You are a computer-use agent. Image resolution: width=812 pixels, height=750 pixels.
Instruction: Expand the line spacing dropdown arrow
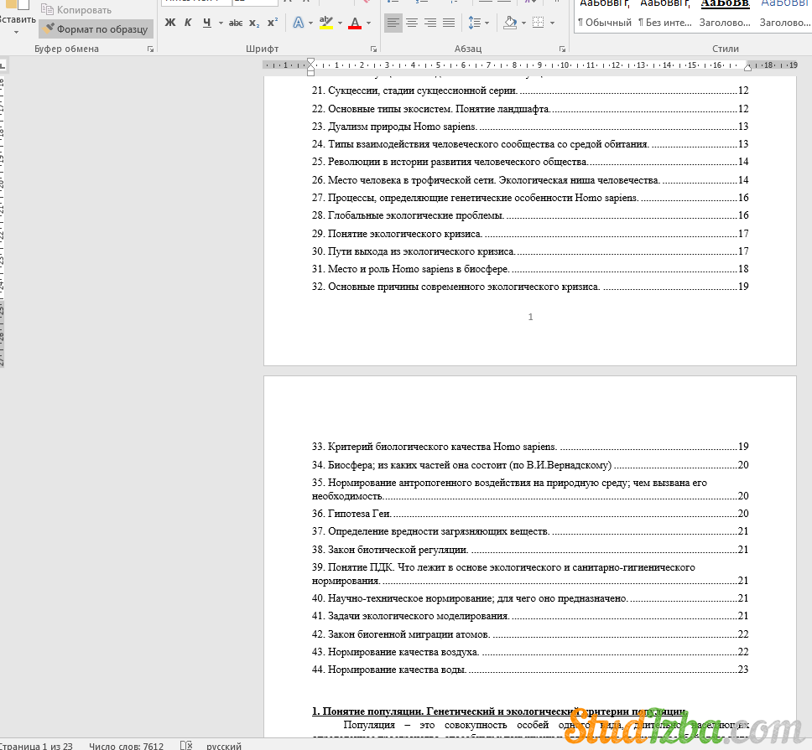pos(487,23)
